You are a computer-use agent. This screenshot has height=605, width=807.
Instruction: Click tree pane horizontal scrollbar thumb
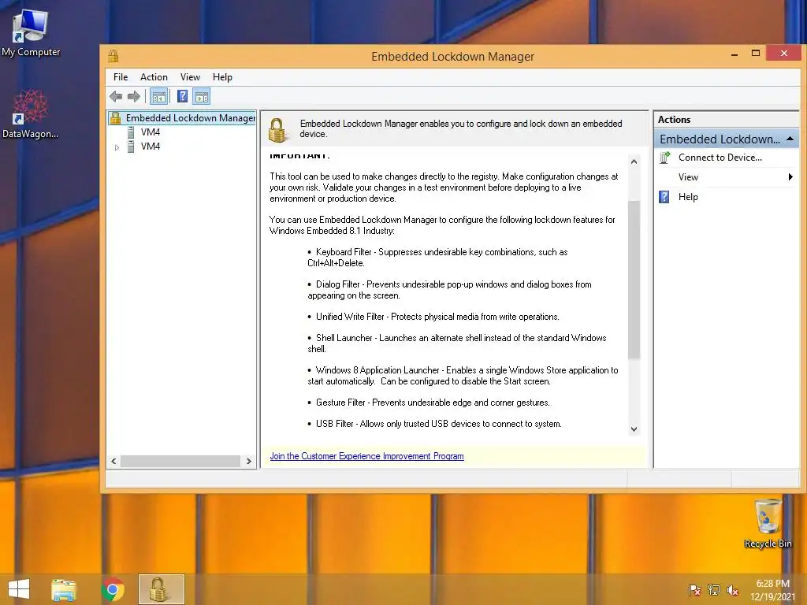coord(180,462)
